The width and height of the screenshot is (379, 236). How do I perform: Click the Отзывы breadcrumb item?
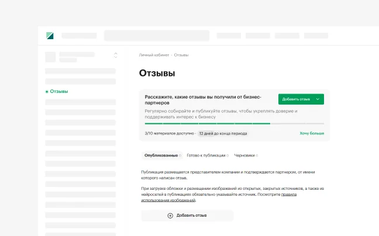coord(181,55)
